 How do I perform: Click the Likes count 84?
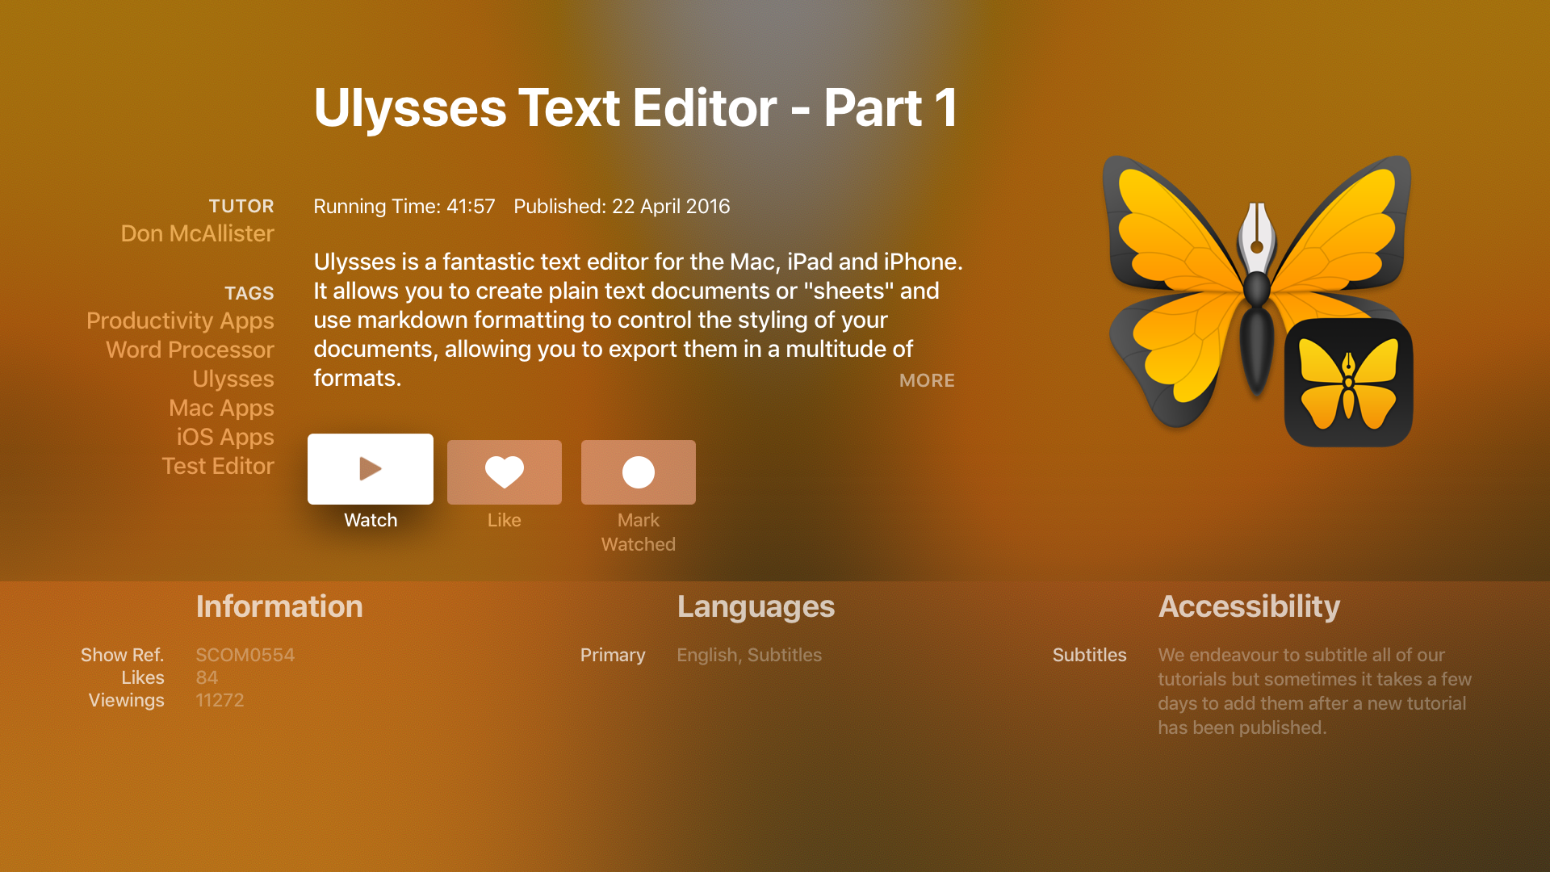(x=207, y=677)
